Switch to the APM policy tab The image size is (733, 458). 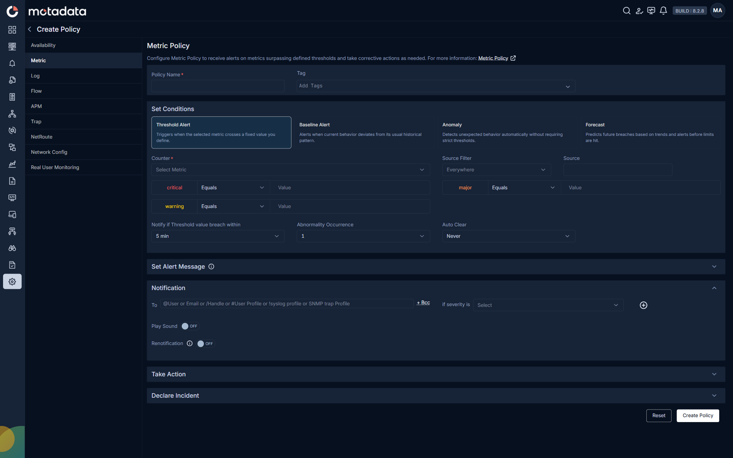(x=84, y=106)
